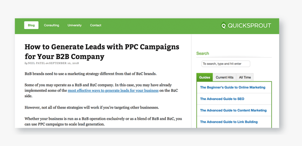302x146 pixels.
Task: Switch to the Current Hits tab
Action: click(225, 77)
